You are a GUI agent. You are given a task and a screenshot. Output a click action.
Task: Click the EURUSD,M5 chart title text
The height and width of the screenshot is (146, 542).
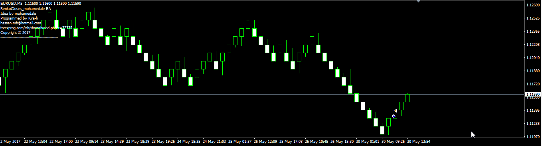[x=11, y=3]
